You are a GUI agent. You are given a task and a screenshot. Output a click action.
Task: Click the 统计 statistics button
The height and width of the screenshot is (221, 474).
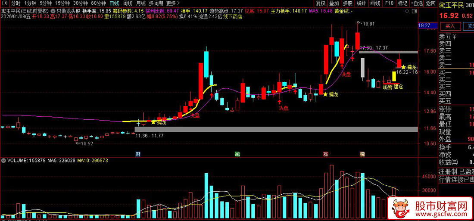pyautogui.click(x=361, y=3)
